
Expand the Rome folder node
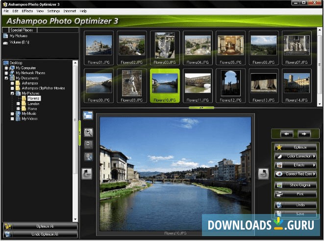(18, 108)
